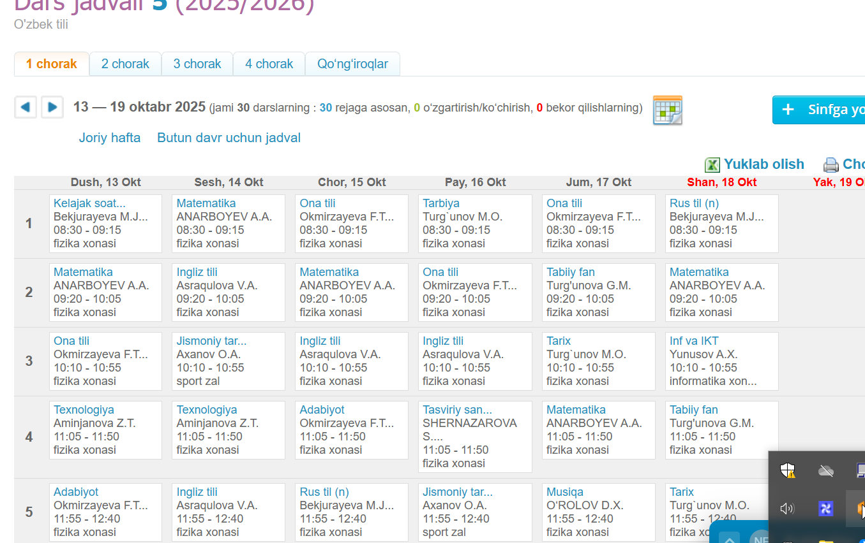865x543 pixels.
Task: Click sport zal room in Tuesday's lesson
Action: click(199, 381)
